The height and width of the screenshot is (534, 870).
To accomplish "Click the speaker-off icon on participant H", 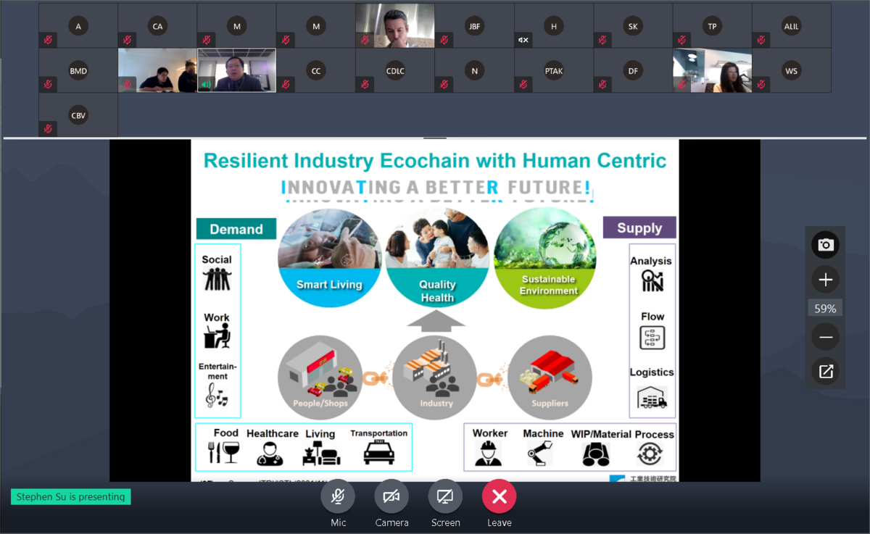I will pyautogui.click(x=523, y=40).
